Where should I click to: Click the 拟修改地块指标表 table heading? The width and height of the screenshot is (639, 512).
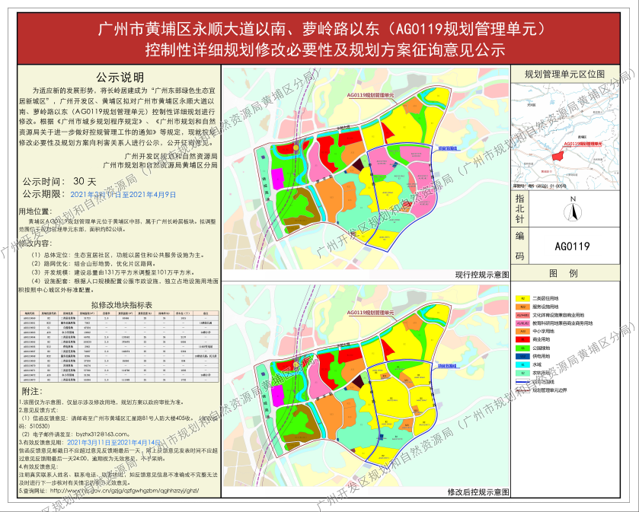coord(122,305)
